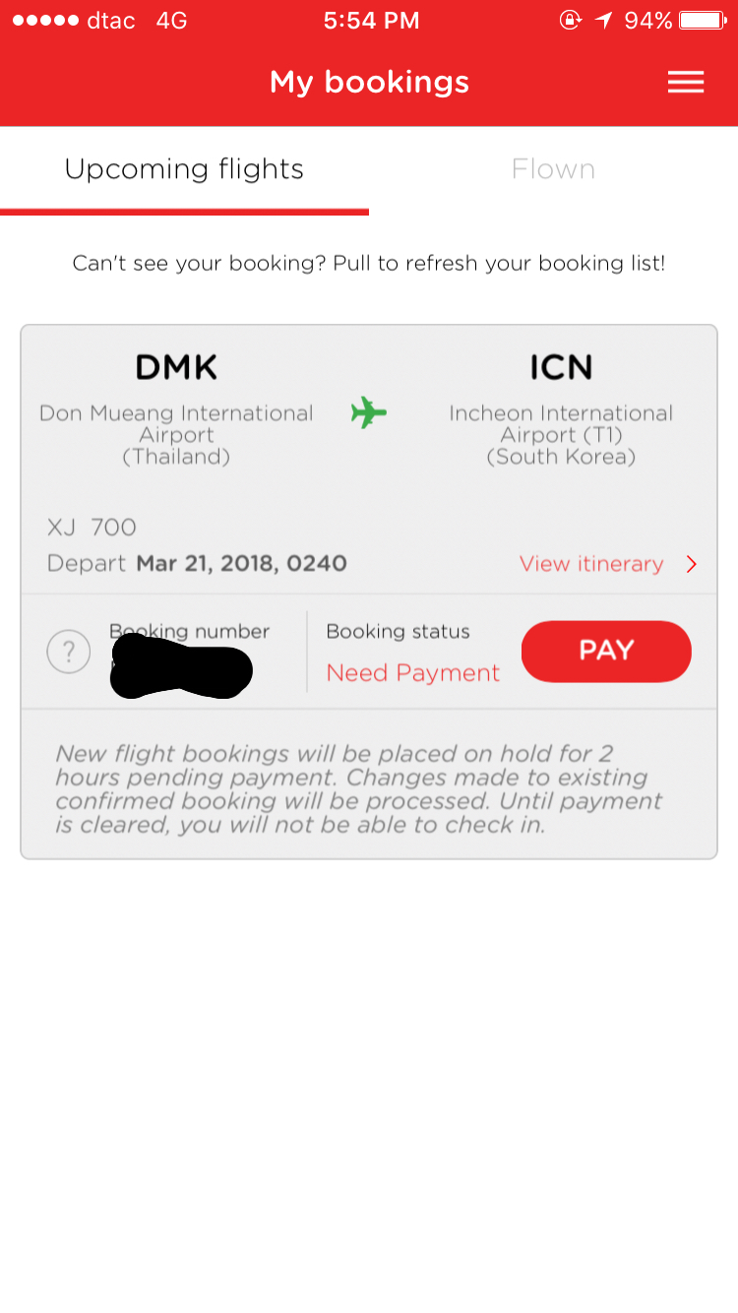Viewport: 738px width, 1313px height.
Task: Expand the View itinerary chevron arrow
Action: click(692, 564)
